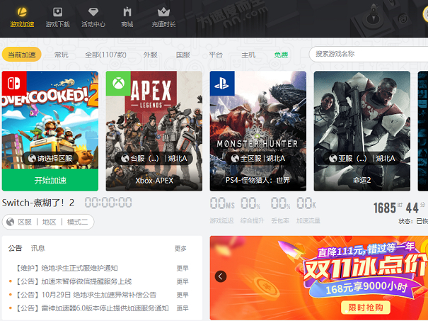Image resolution: width=428 pixels, height=321 pixels.
Task: Open 全区服 湖北A selector on Monster Hunter card
Action: [258, 158]
